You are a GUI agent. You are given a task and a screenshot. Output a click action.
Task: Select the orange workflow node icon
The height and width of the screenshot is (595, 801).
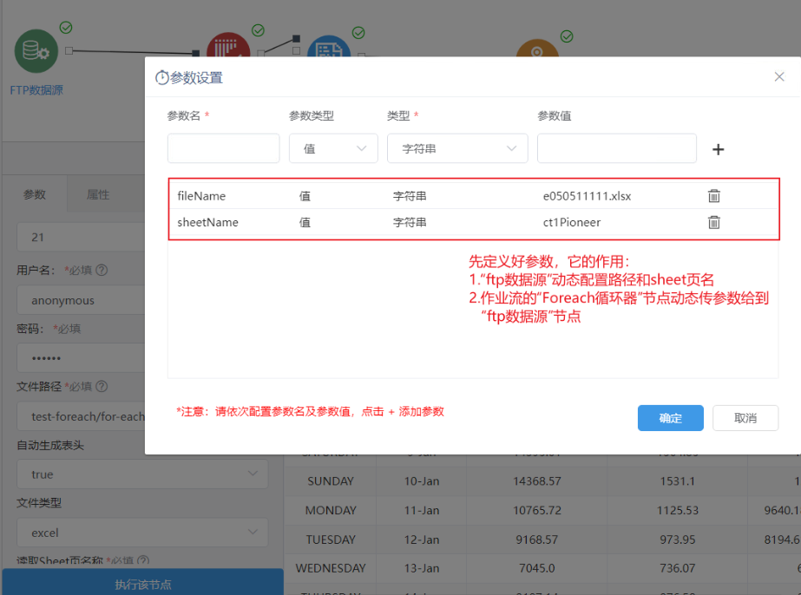[x=537, y=48]
